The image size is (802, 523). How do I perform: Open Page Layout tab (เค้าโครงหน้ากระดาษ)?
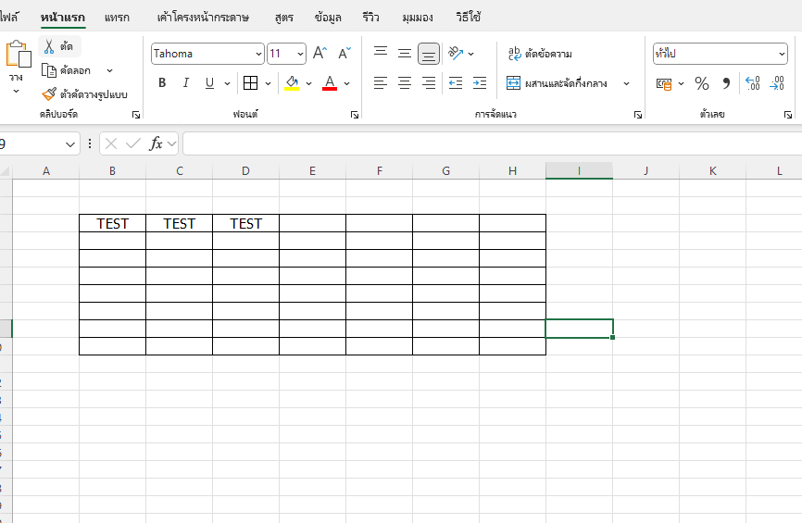203,18
